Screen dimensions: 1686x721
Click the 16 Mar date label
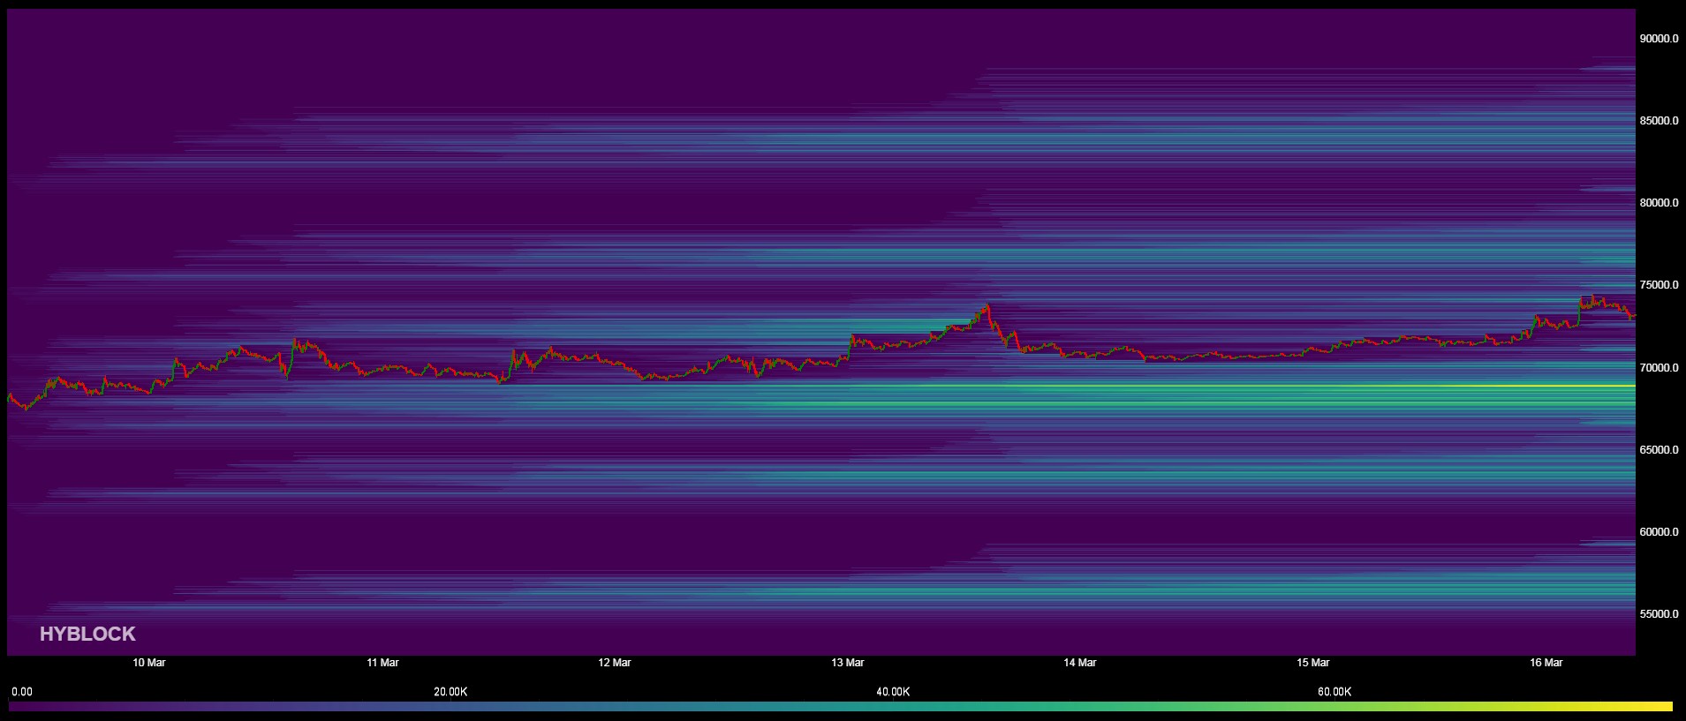click(1546, 663)
